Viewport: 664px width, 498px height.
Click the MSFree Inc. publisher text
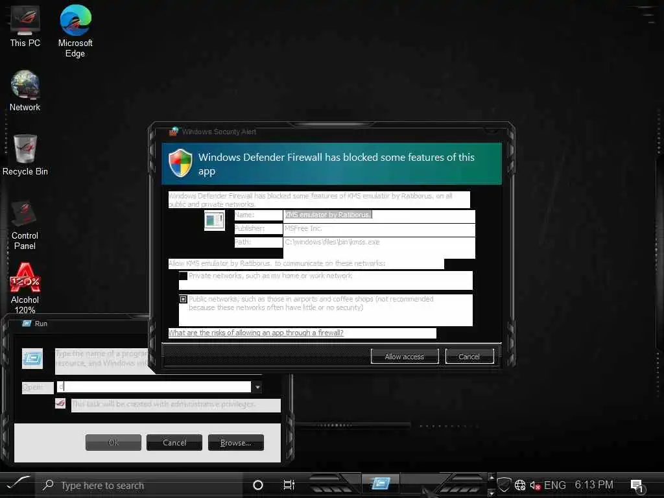pyautogui.click(x=303, y=228)
